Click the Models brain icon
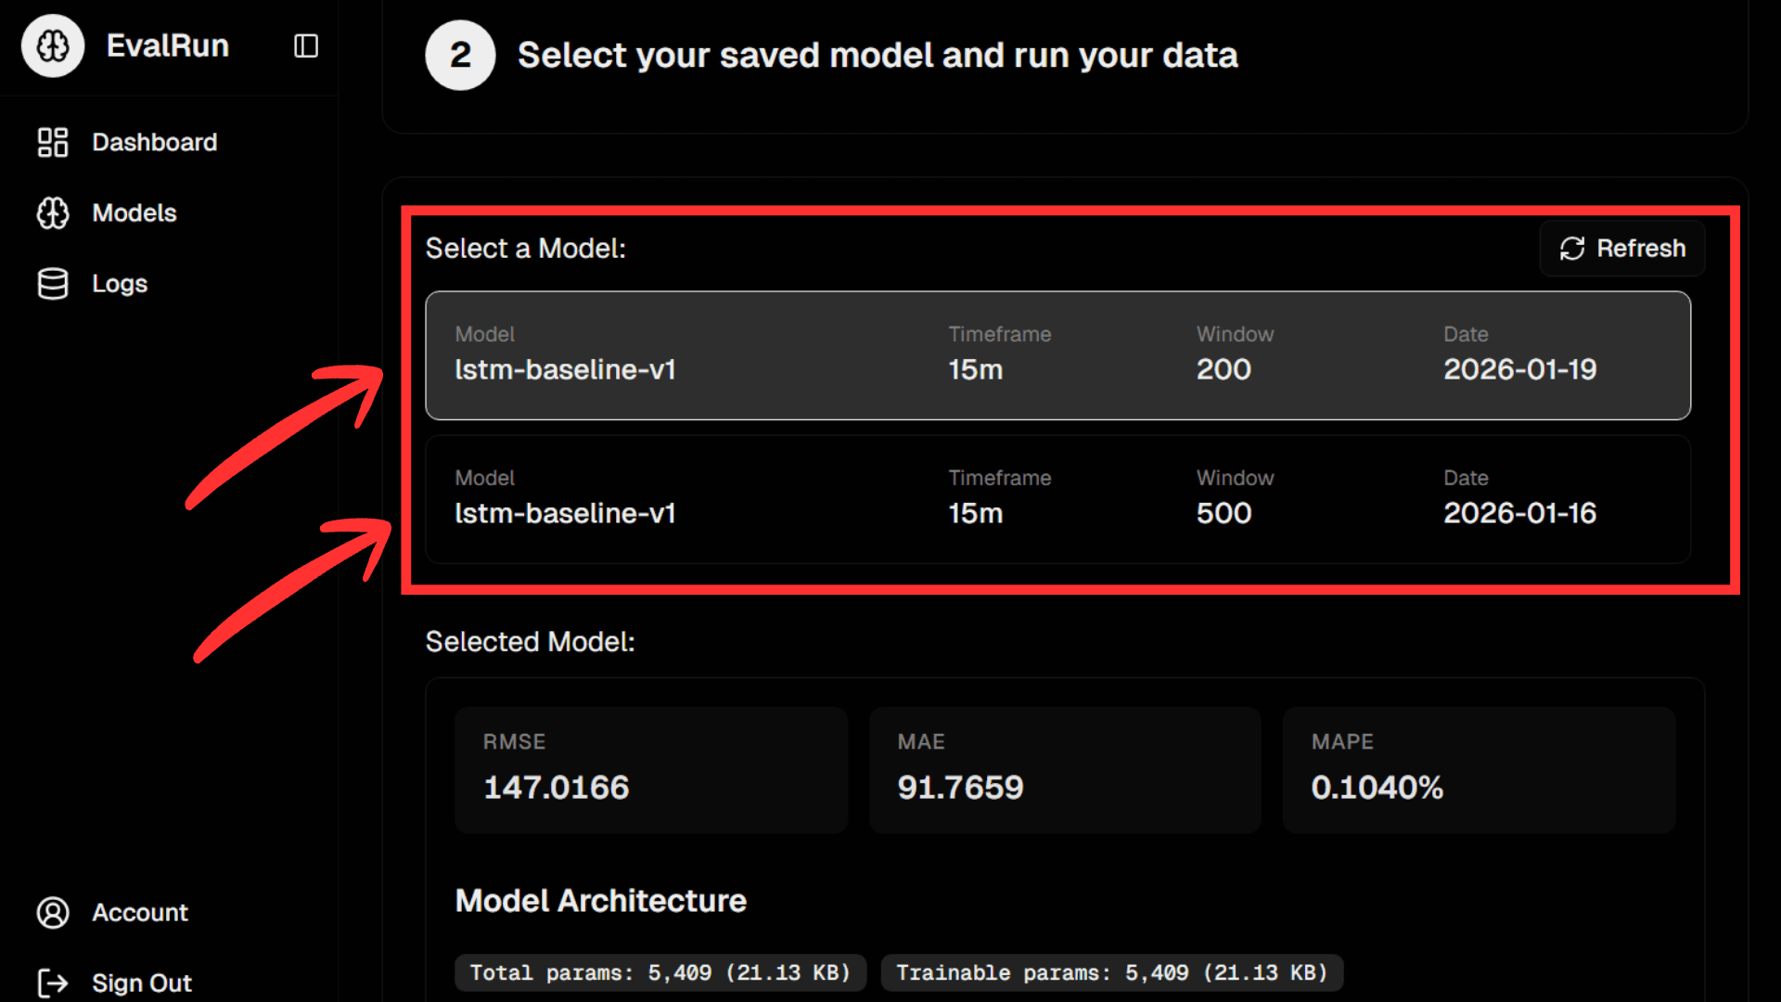Image resolution: width=1781 pixels, height=1002 pixels. 53,212
